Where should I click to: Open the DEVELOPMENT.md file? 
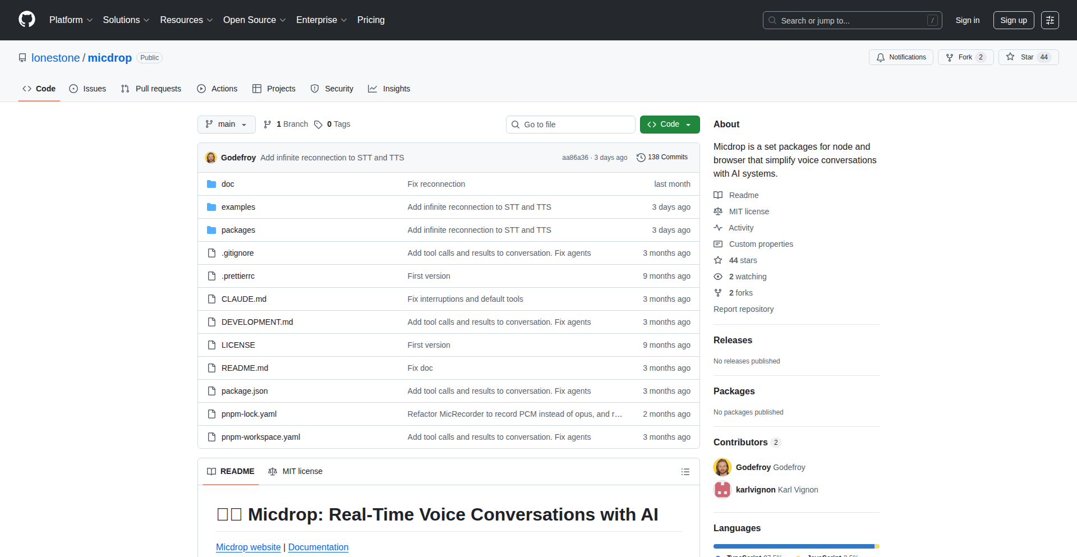(x=257, y=322)
